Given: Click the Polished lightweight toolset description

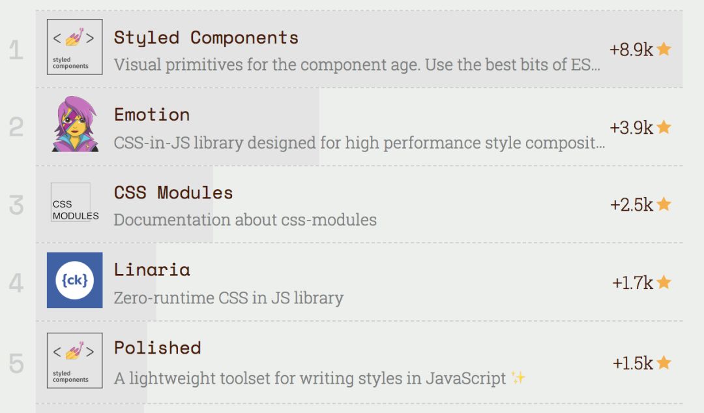Looking at the screenshot, I should tap(310, 378).
